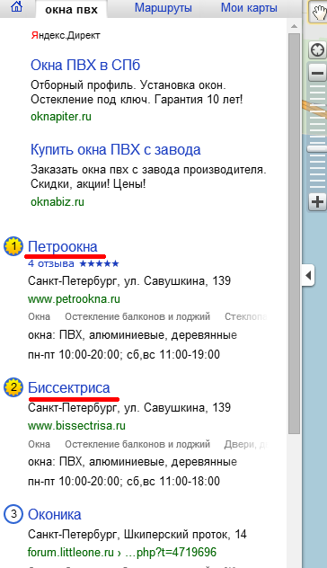
Task: Click Остекление балконов и лоджий under Биссектриса
Action: (x=137, y=444)
